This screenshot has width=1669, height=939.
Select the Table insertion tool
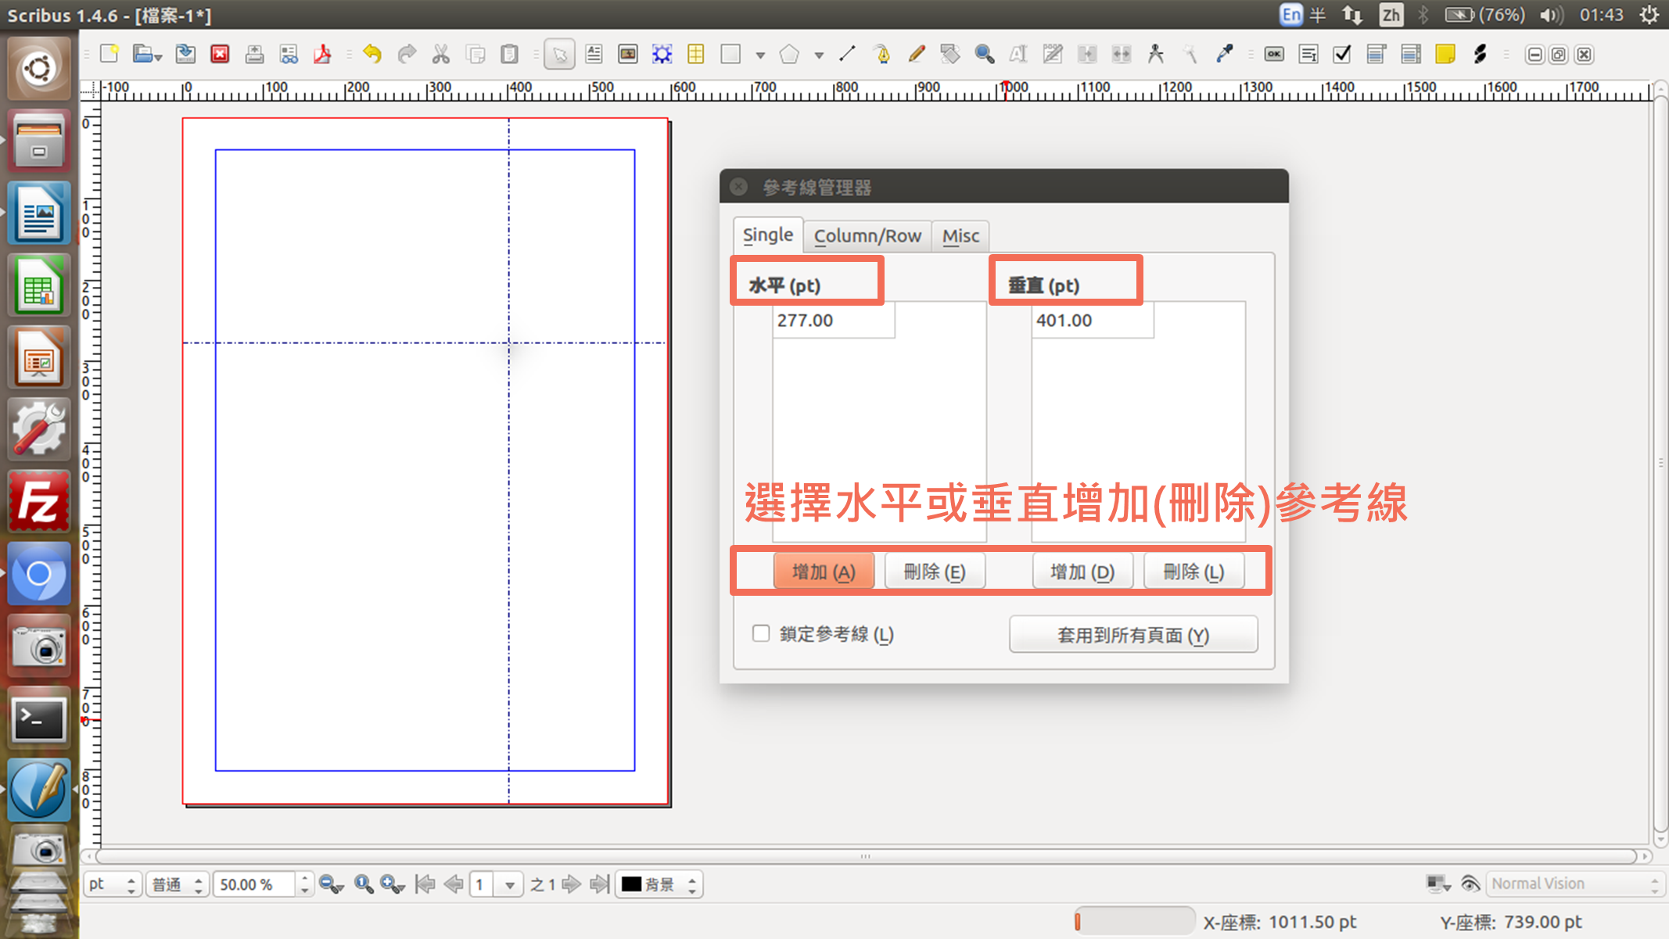pyautogui.click(x=695, y=54)
